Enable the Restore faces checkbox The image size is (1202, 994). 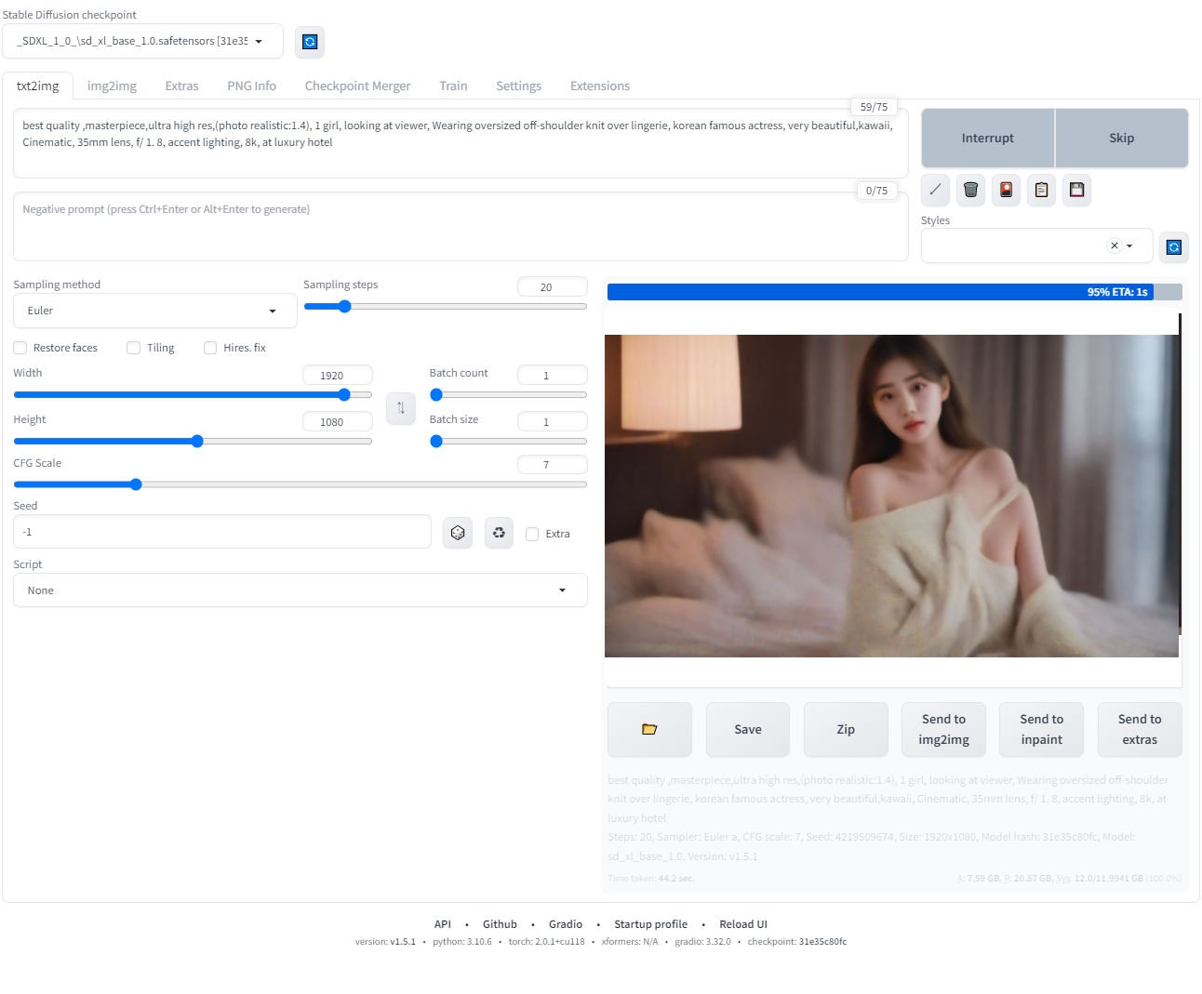point(20,348)
